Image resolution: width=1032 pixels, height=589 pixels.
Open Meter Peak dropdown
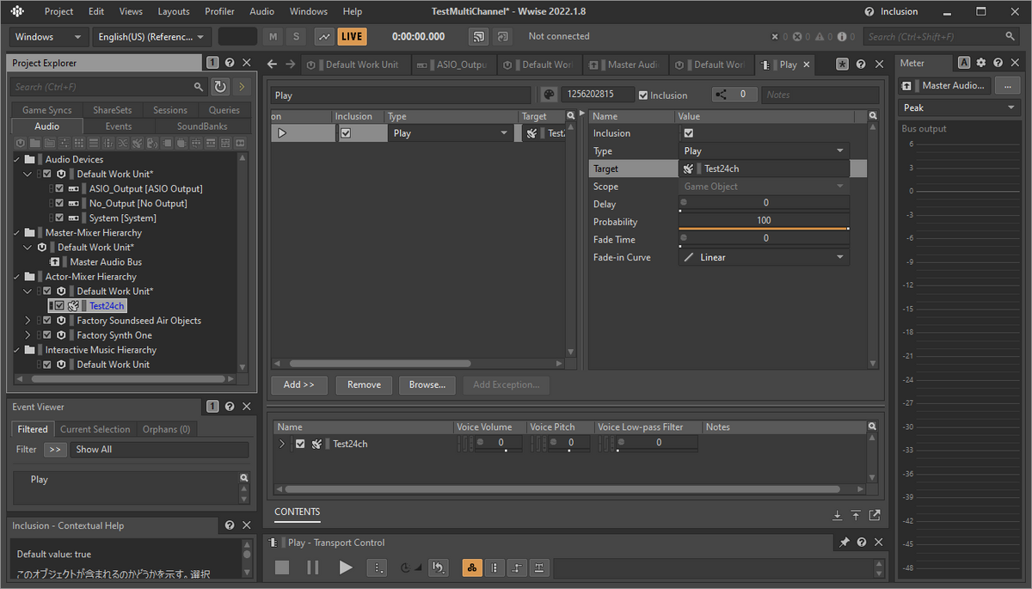pyautogui.click(x=960, y=107)
